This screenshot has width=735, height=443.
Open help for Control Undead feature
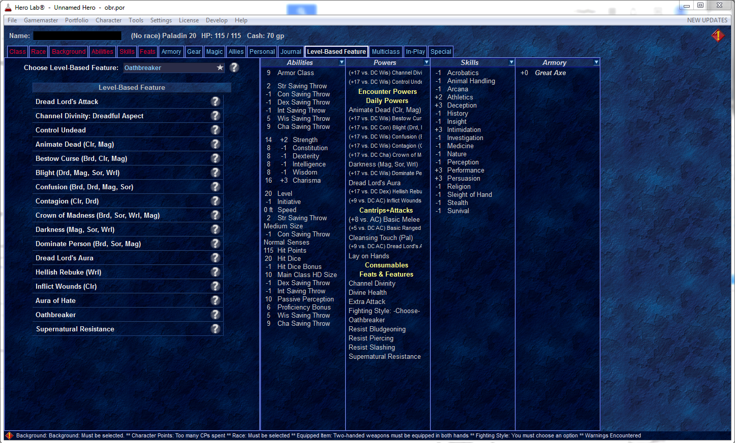tap(216, 130)
